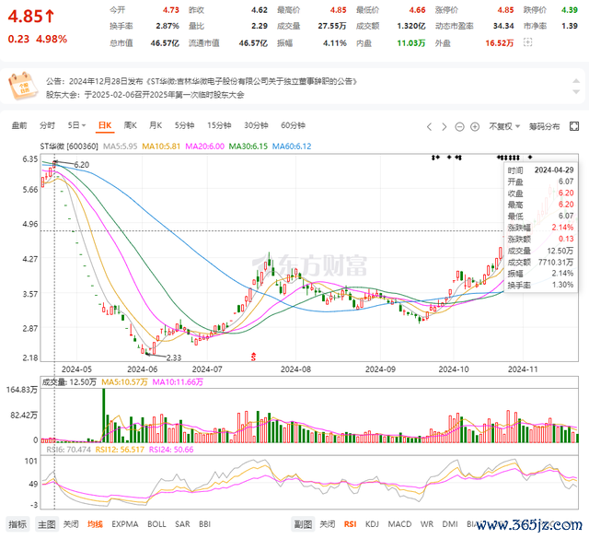Enable SAR main chart indicator
589x539 pixels.
tap(182, 524)
